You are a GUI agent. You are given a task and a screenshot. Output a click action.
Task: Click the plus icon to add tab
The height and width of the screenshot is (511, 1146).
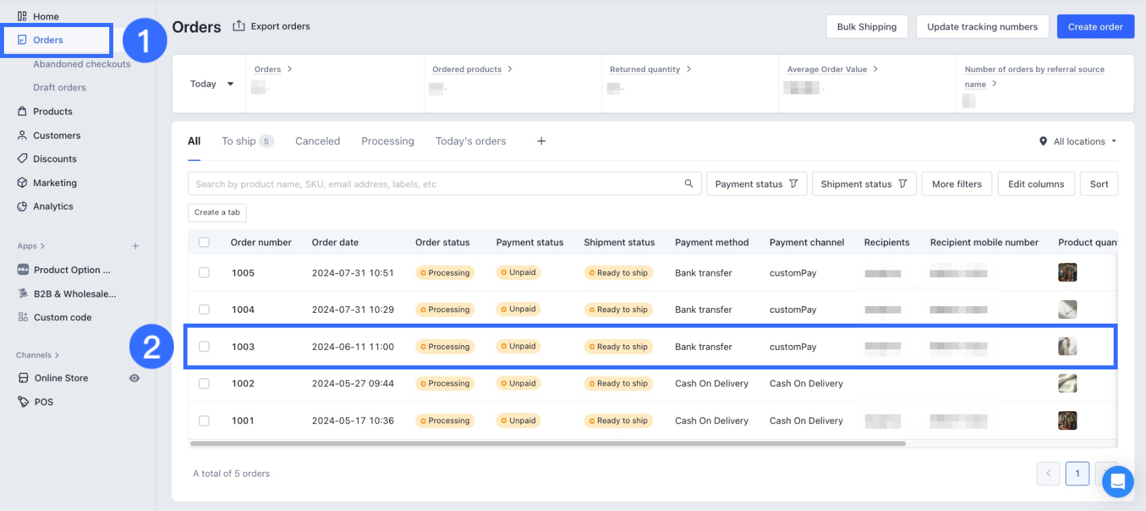541,141
